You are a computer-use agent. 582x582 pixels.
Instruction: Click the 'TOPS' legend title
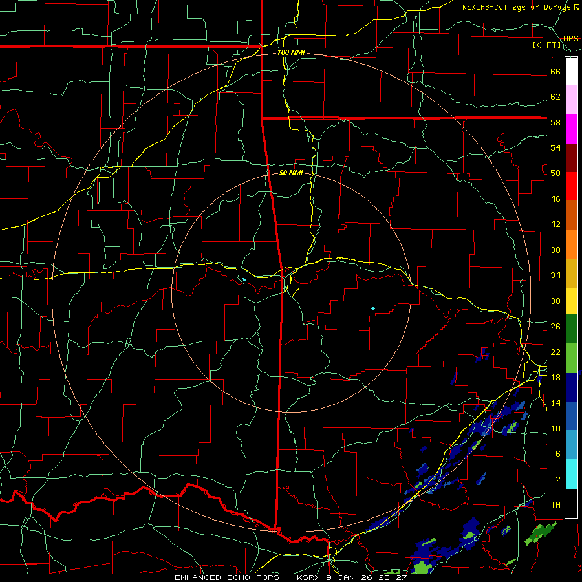[568, 39]
